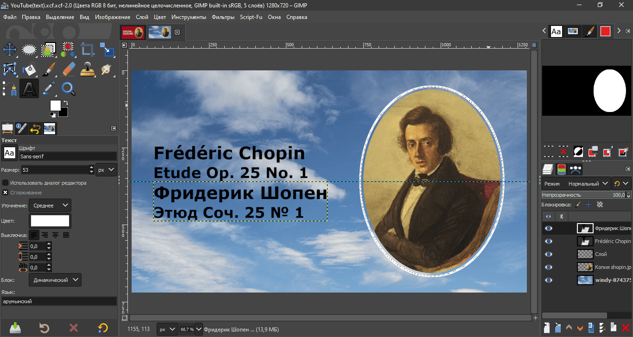Set text justification to right
Image resolution: width=633 pixels, height=337 pixels.
[45, 235]
